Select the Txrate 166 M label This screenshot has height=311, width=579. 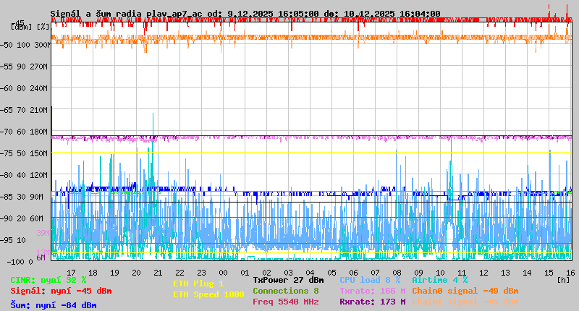372,291
